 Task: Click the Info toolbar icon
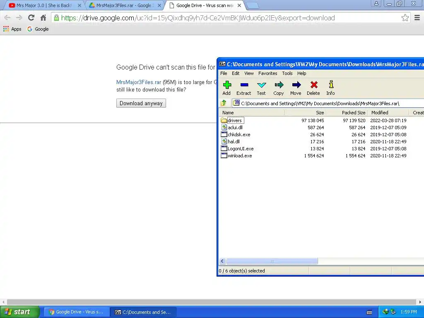coord(331,84)
